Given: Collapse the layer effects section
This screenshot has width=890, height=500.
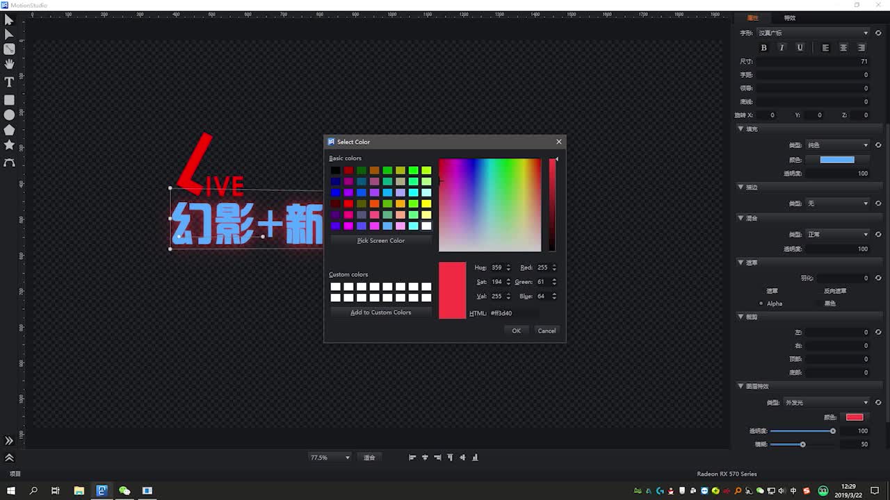Looking at the screenshot, I should click(x=741, y=386).
